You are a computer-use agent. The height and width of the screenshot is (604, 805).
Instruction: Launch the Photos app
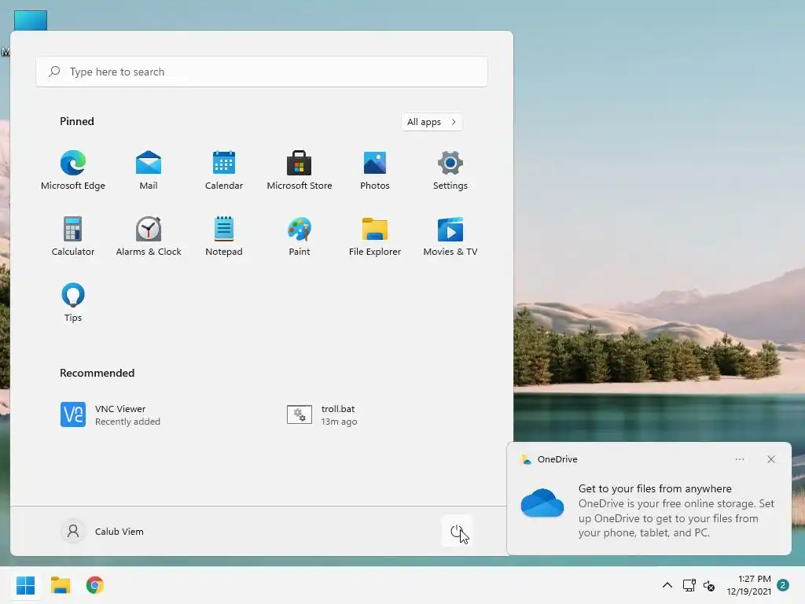[x=375, y=171]
